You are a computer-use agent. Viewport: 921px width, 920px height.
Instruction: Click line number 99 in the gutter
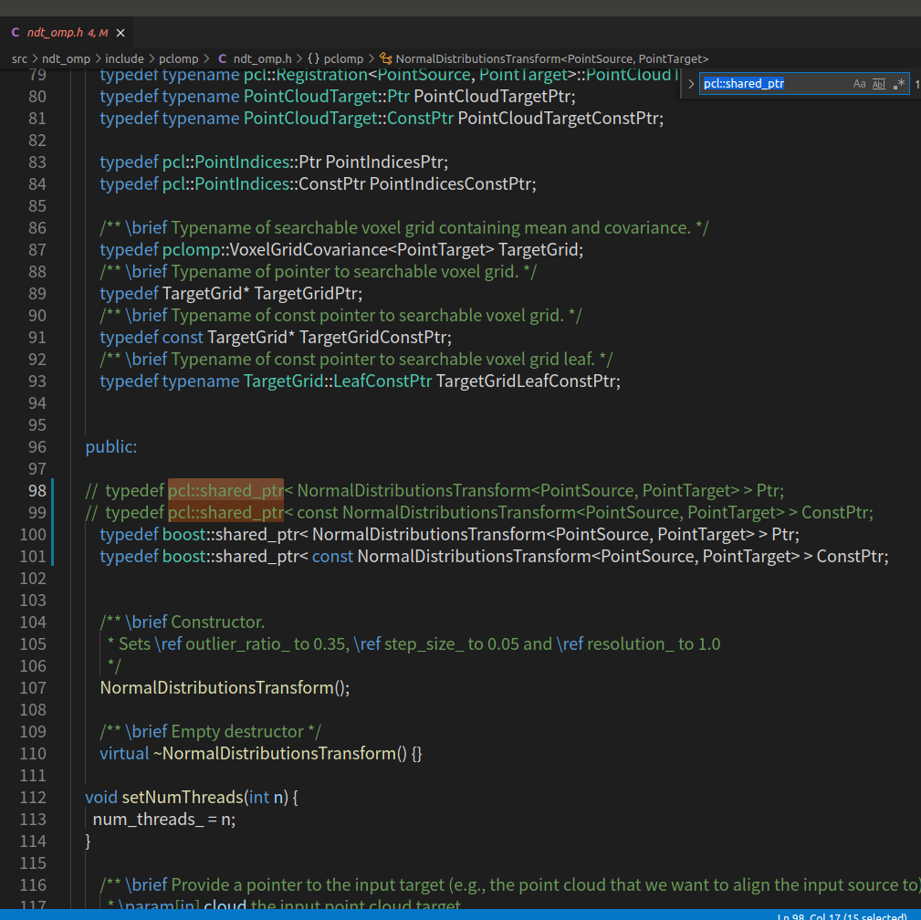pyautogui.click(x=37, y=512)
